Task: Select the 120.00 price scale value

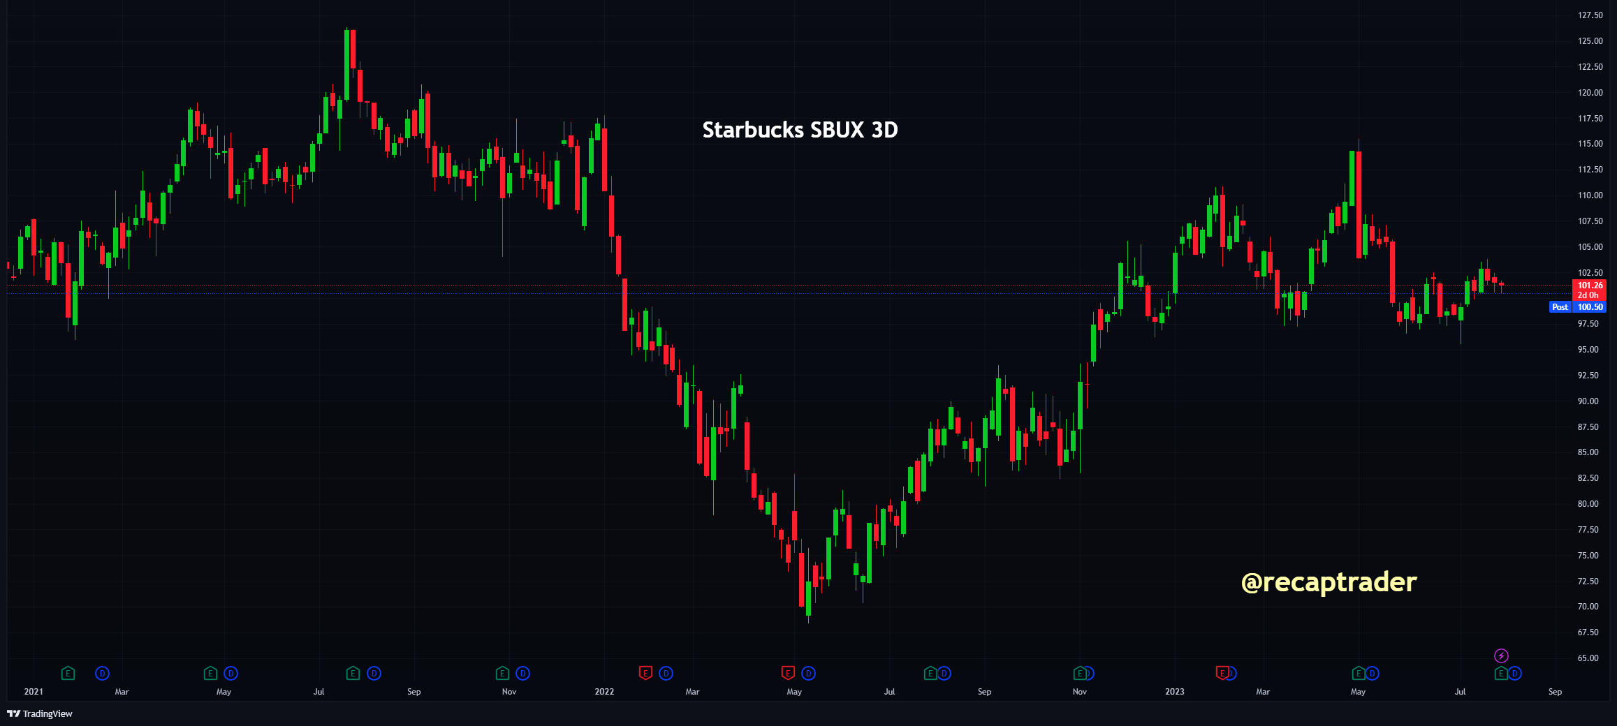Action: pyautogui.click(x=1590, y=93)
